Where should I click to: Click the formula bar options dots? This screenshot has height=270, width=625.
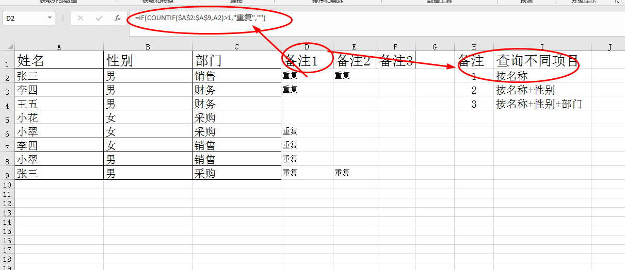(x=63, y=18)
